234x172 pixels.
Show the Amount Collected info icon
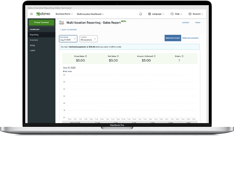tap(154, 56)
